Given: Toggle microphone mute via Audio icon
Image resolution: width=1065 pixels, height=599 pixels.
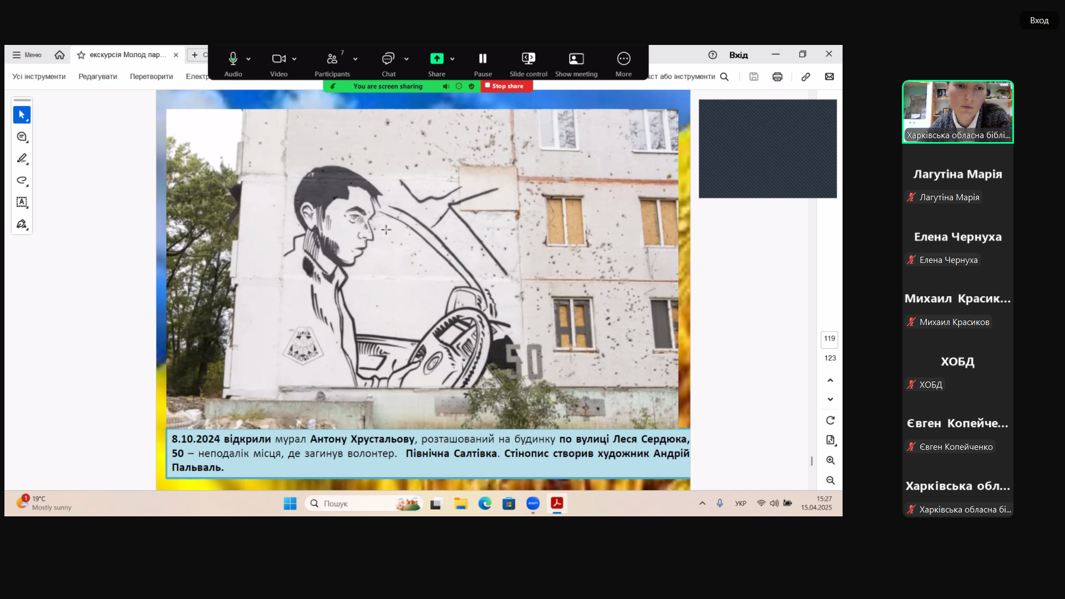Looking at the screenshot, I should [x=233, y=59].
